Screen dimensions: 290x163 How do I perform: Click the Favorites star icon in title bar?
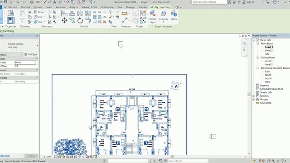pos(239,2)
